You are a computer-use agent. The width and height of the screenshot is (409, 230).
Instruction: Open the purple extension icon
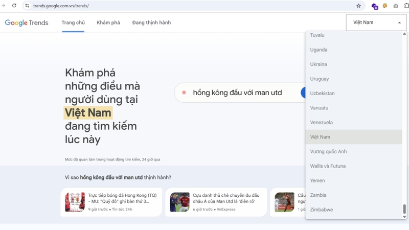point(375,6)
